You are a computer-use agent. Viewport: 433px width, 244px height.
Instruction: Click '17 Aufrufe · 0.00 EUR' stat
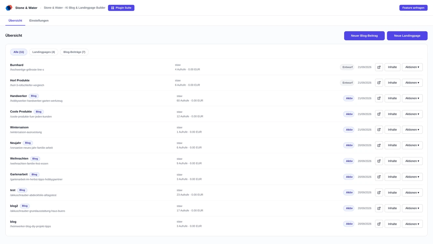pos(190,211)
